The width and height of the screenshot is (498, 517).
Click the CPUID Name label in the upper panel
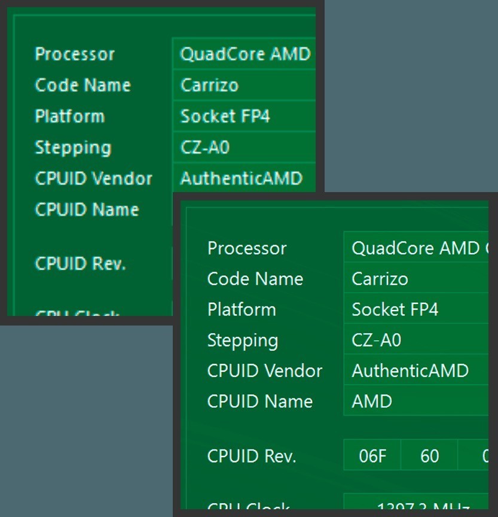click(87, 209)
